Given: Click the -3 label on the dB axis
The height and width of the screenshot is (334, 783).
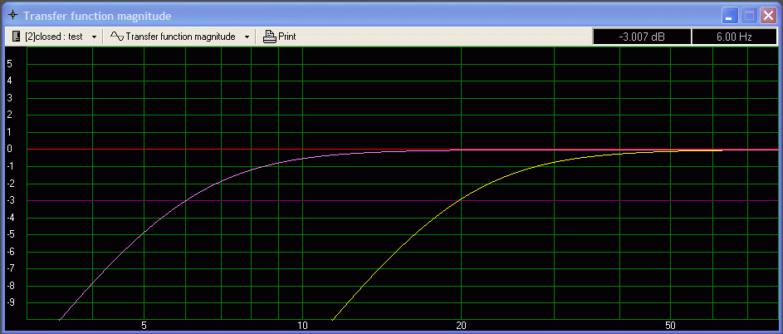Looking at the screenshot, I should pyautogui.click(x=9, y=200).
